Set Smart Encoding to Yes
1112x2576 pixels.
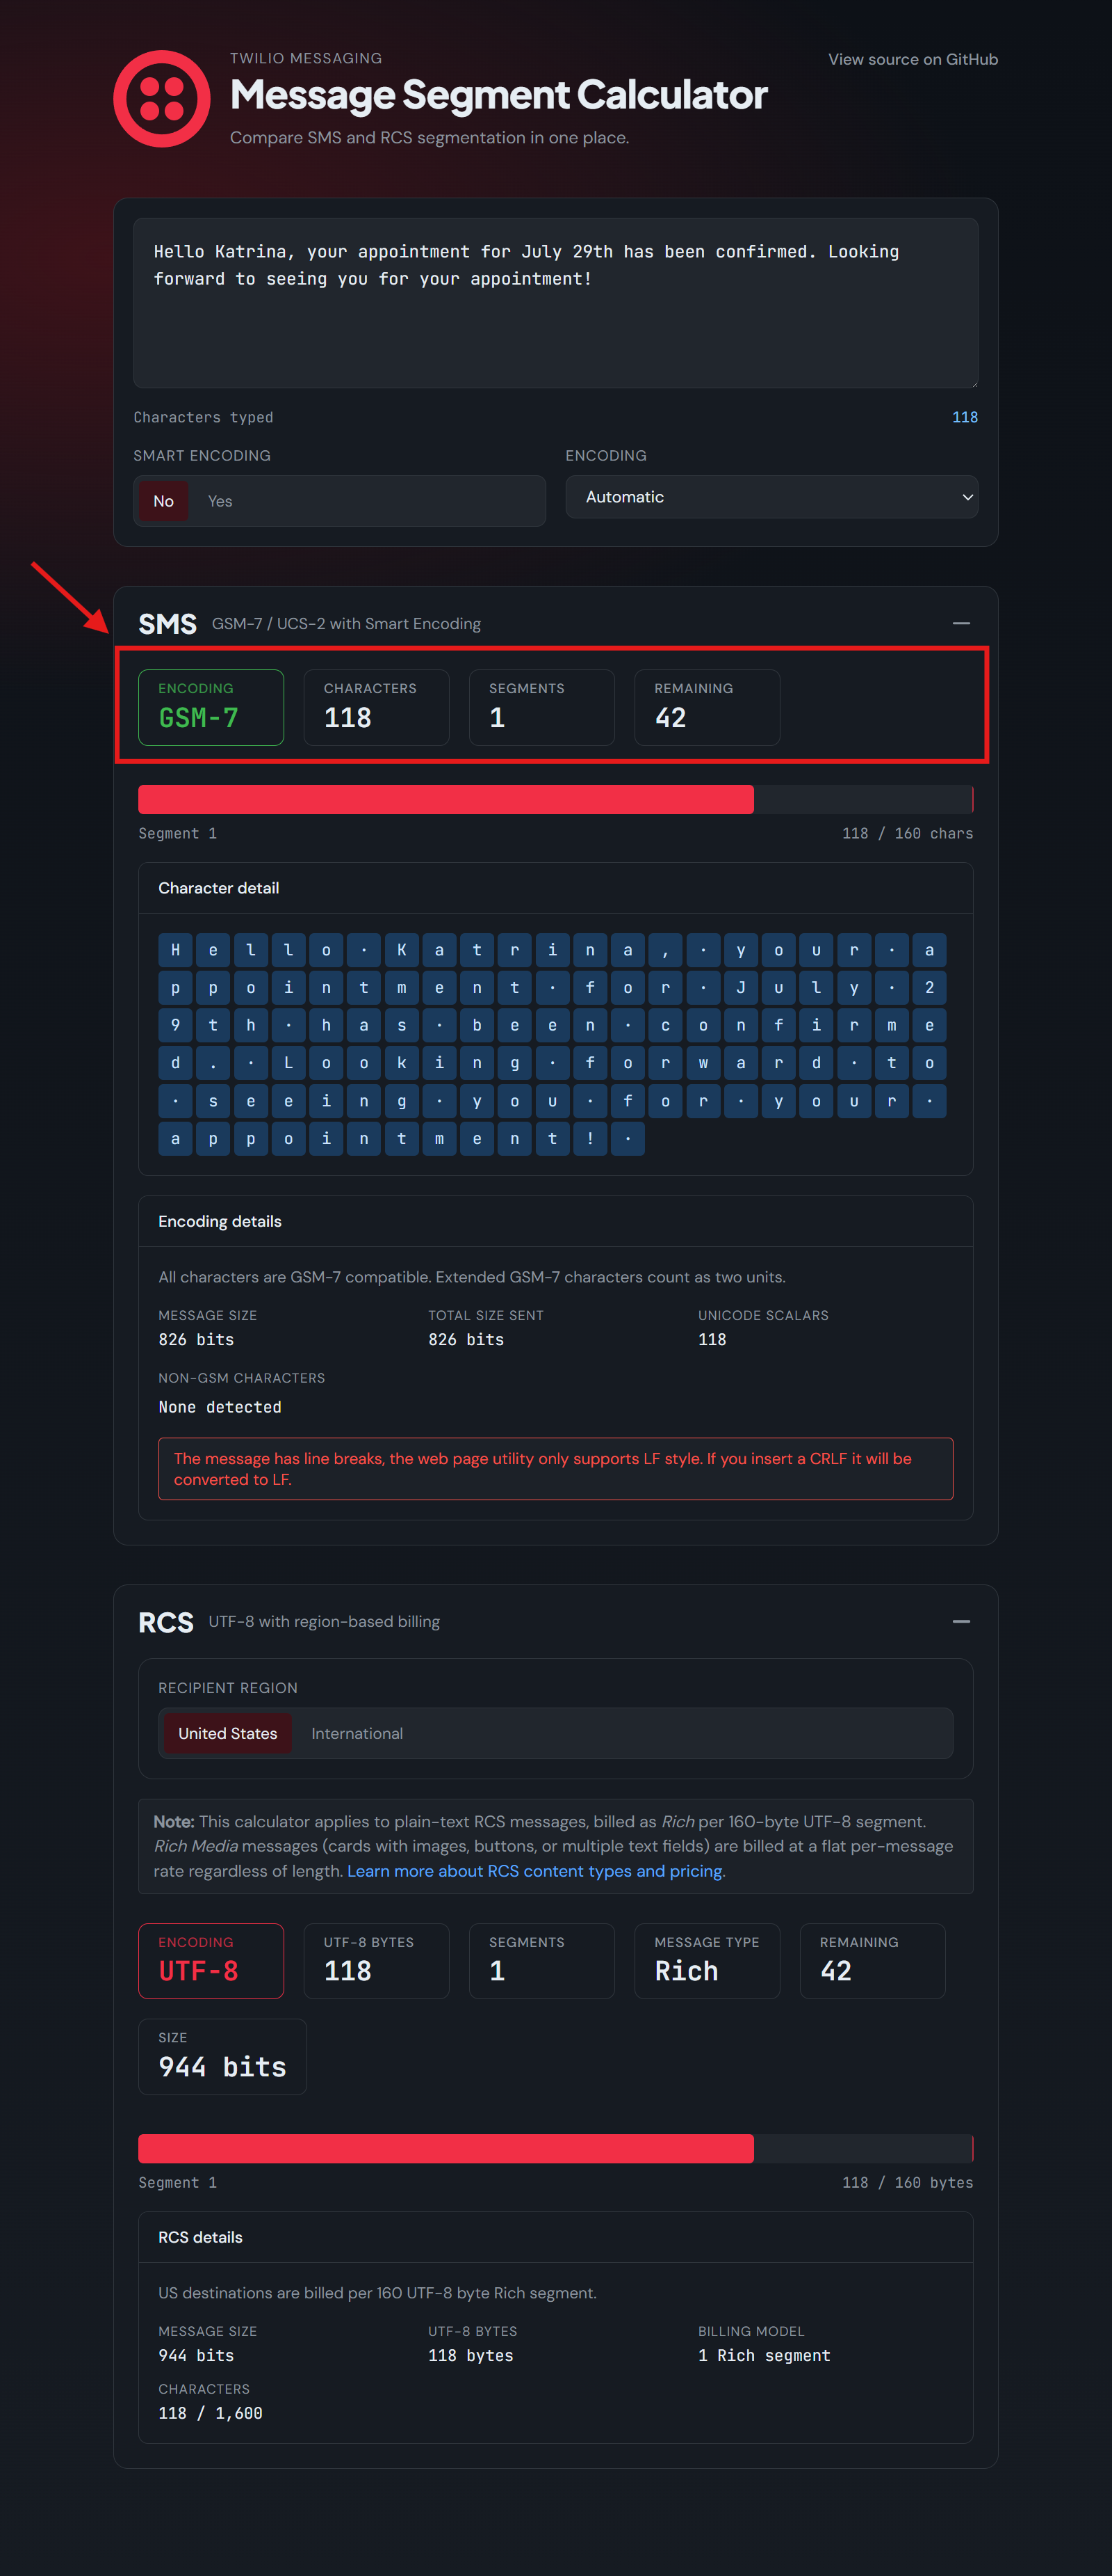click(x=220, y=501)
